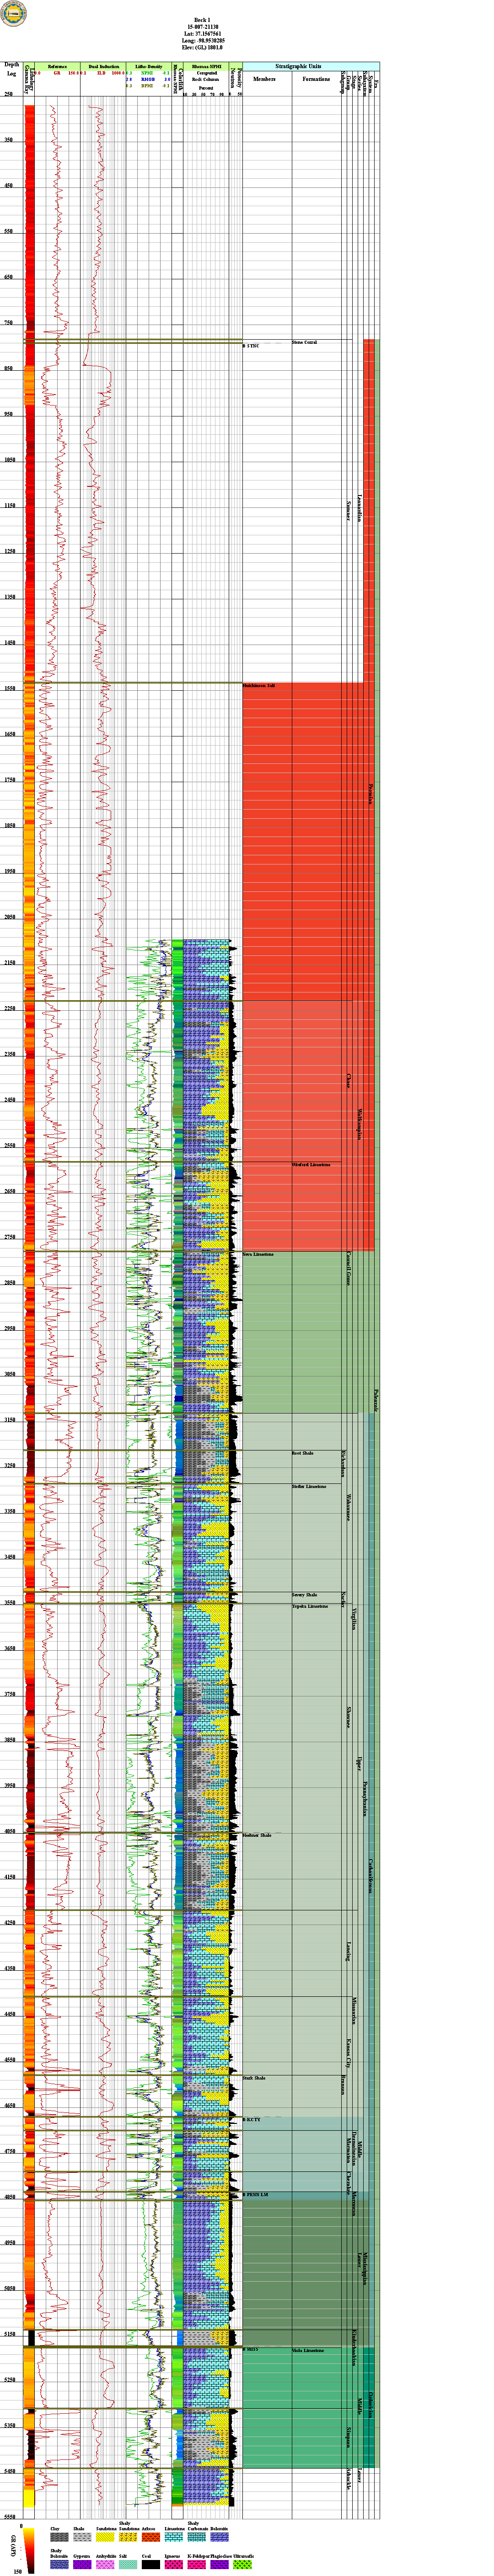The width and height of the screenshot is (494, 2576).
Task: Click the Gypsum legend swatch
Action: point(82,2565)
